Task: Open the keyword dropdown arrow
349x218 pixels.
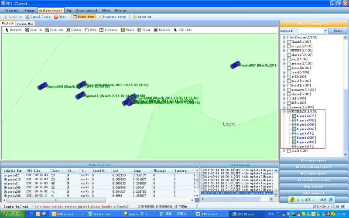Action: pyautogui.click(x=325, y=31)
